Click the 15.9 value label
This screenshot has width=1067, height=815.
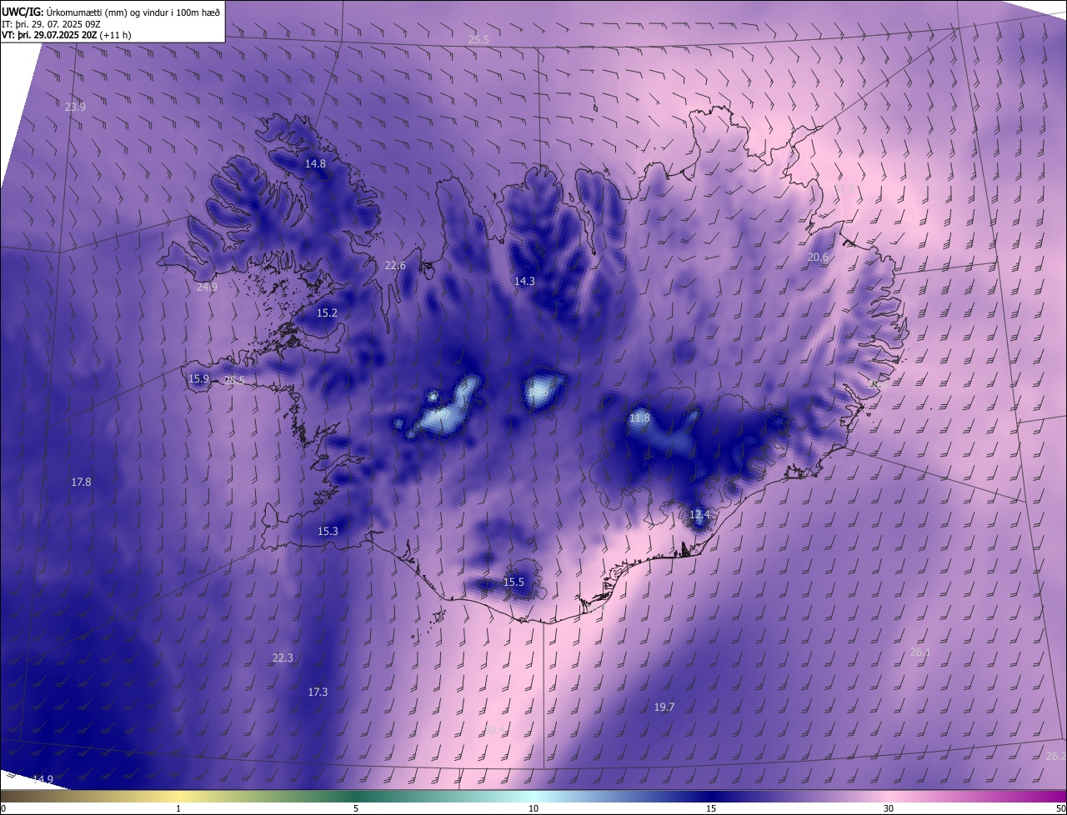click(198, 379)
